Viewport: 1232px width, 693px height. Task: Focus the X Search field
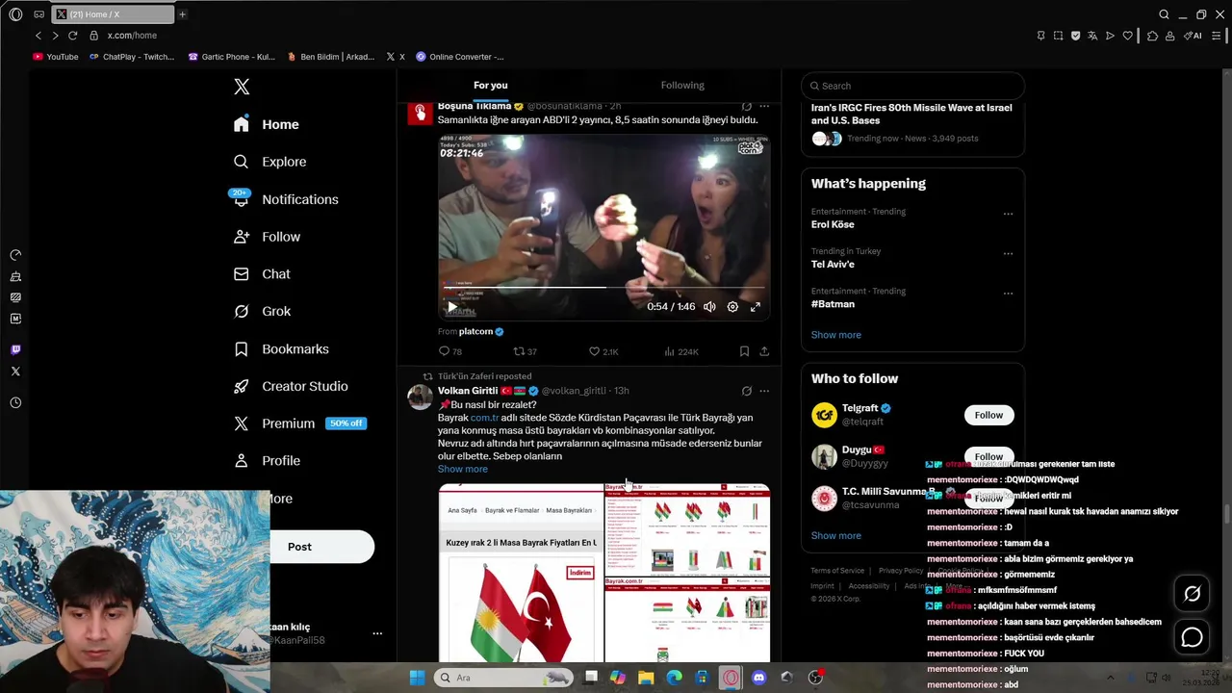(x=912, y=86)
